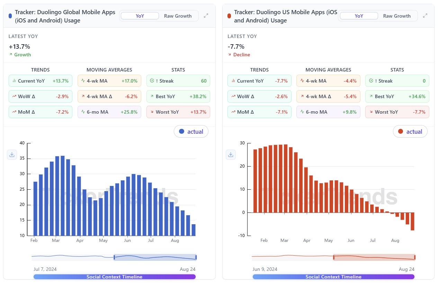Select YoY toggle in the US tracker
This screenshot has width=439, height=284.
click(359, 16)
